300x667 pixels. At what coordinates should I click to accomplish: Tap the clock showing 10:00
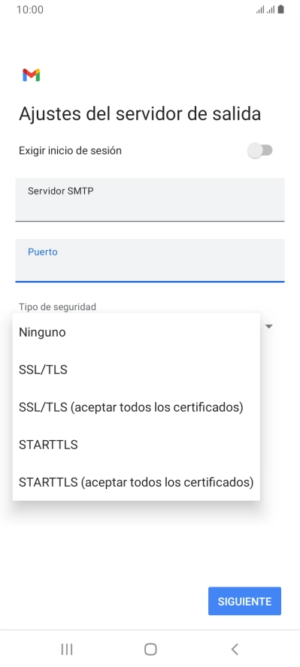tap(30, 10)
